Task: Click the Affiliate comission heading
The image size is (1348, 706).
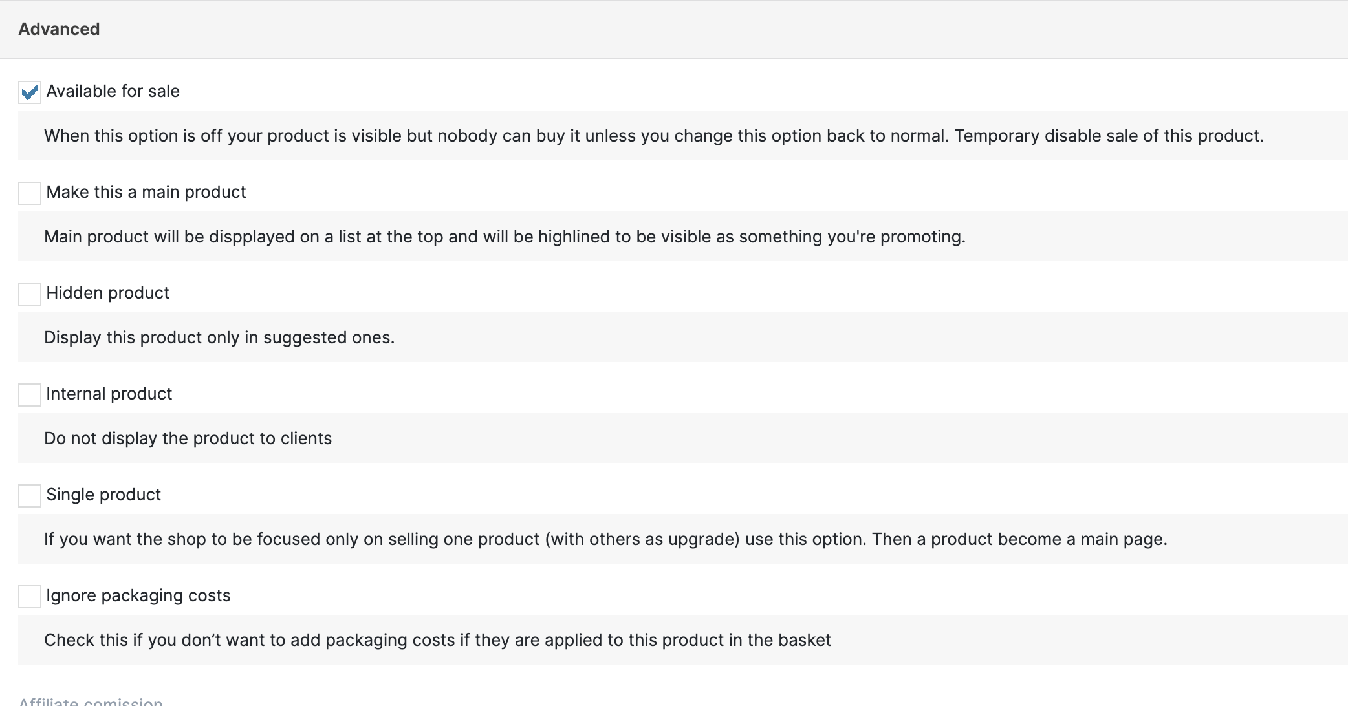Action: click(x=91, y=701)
